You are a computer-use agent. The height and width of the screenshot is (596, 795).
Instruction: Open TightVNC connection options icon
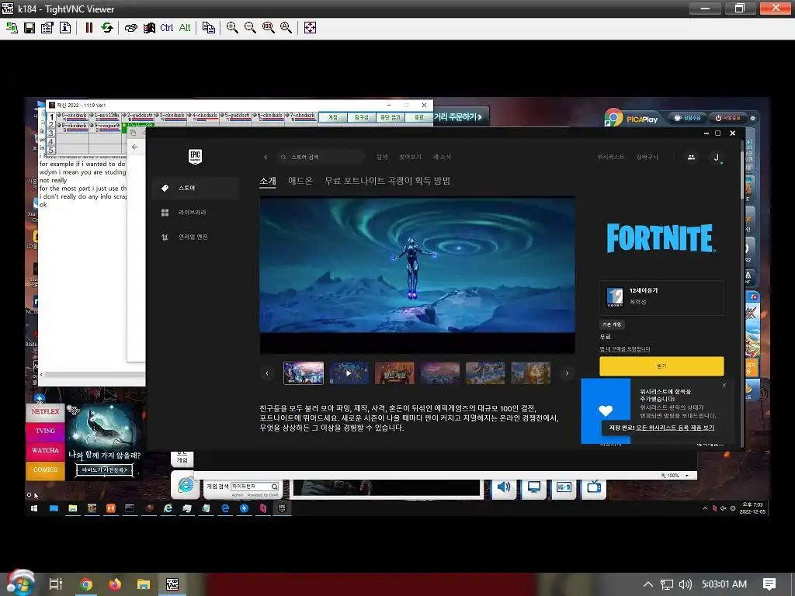[47, 28]
